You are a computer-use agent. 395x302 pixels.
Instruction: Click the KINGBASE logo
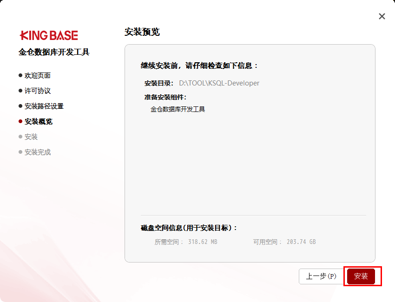click(x=49, y=35)
